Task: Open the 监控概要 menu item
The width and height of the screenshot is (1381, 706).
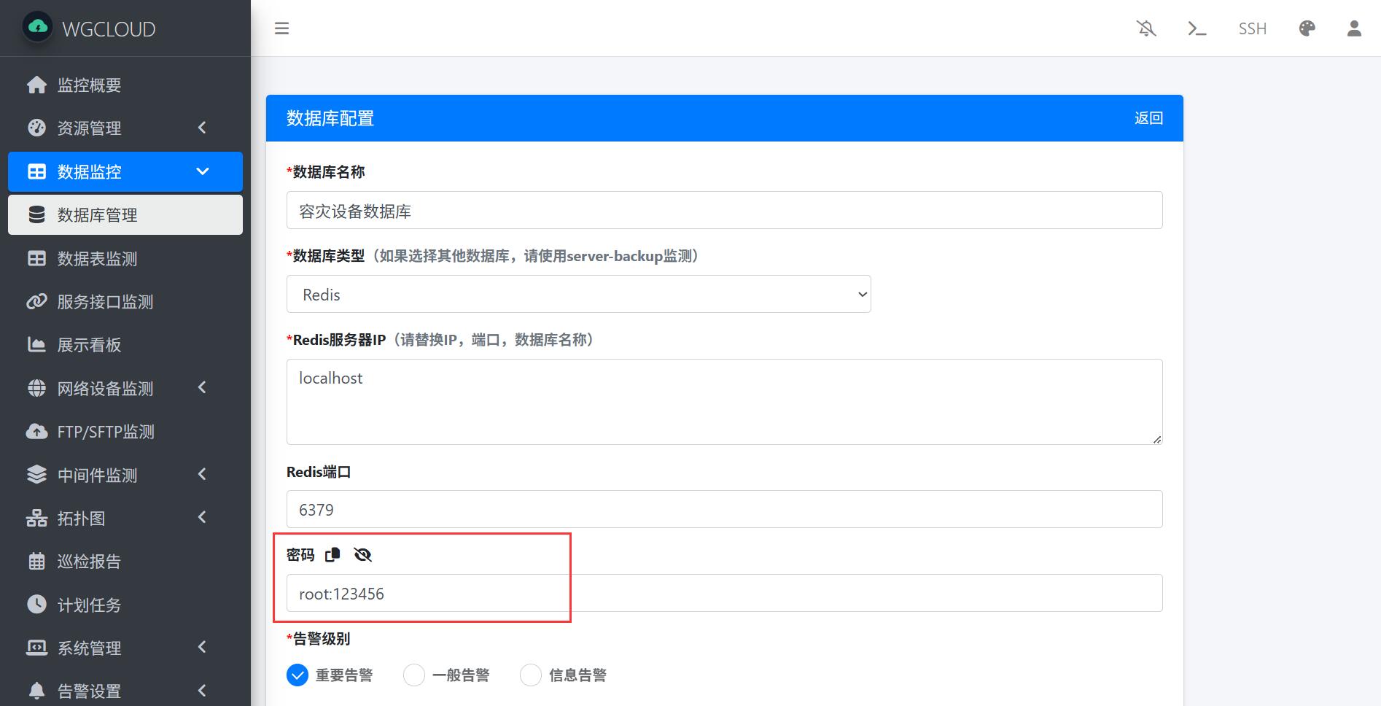Action: (125, 85)
